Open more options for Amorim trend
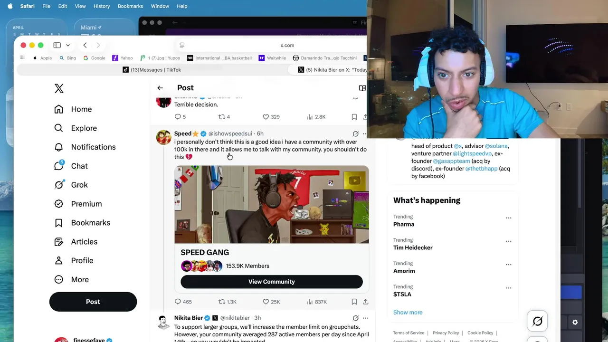The height and width of the screenshot is (342, 608). pyautogui.click(x=509, y=265)
